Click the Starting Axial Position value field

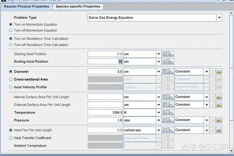pyautogui.click(x=105, y=54)
